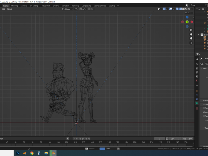
Task: Open the pivot point dropdown
Action: pyautogui.click(x=76, y=9)
